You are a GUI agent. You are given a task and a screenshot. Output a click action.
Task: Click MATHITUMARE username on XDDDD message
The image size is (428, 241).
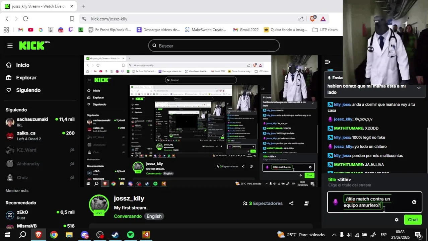[x=349, y=128]
